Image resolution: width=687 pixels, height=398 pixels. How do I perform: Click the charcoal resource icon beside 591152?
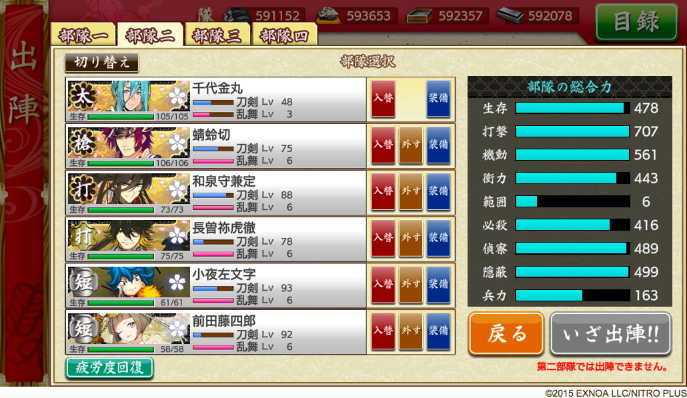[237, 15]
